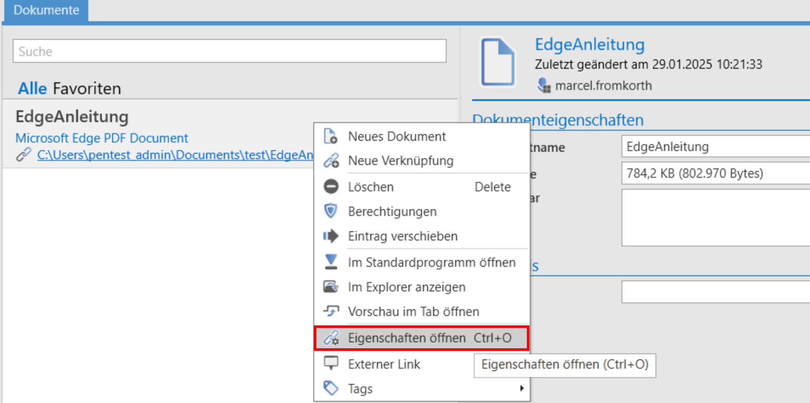Select the Eintrag verschieben arrow icon

331,236
